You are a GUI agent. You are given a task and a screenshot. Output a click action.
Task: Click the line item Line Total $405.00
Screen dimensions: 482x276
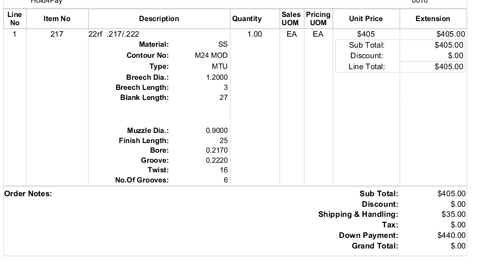tap(449, 66)
